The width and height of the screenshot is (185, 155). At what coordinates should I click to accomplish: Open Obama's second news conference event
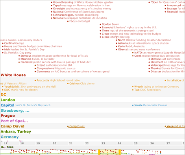139,50
